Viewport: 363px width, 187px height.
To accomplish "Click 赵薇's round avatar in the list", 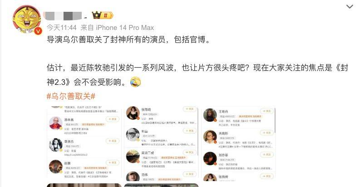I will (x=56, y=167).
